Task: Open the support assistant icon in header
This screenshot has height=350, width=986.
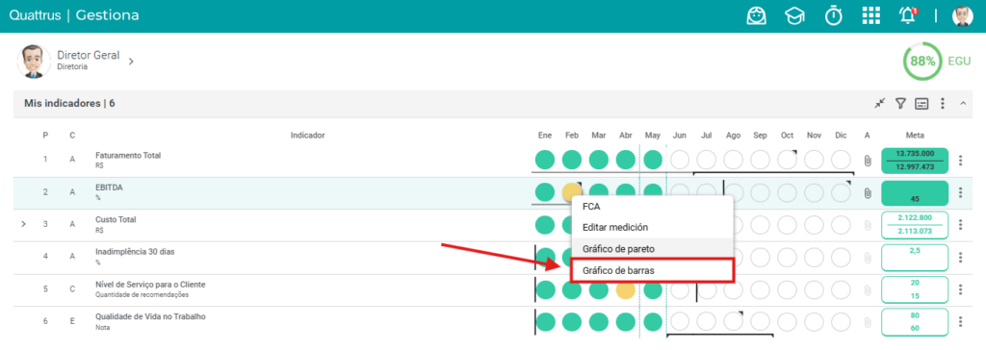Action: tap(757, 15)
